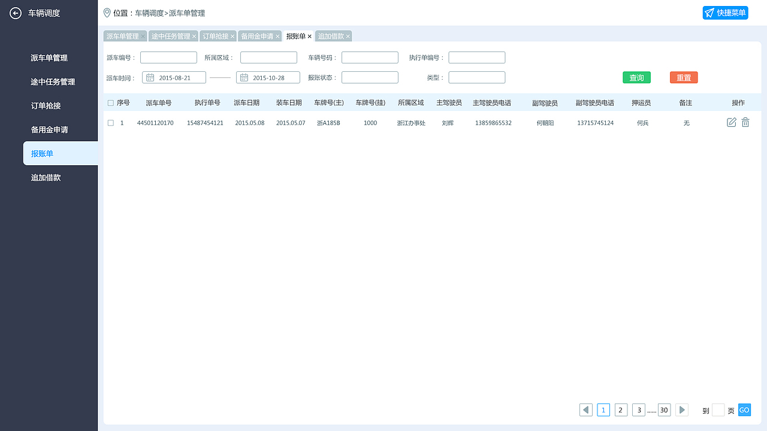Edit row 44501120170 with pencil icon
Screen dimensions: 767x431
pos(732,122)
